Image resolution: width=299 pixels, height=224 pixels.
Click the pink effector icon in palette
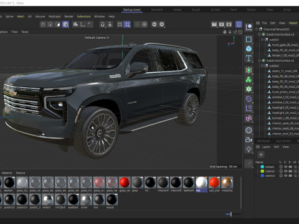pyautogui.click(x=249, y=118)
